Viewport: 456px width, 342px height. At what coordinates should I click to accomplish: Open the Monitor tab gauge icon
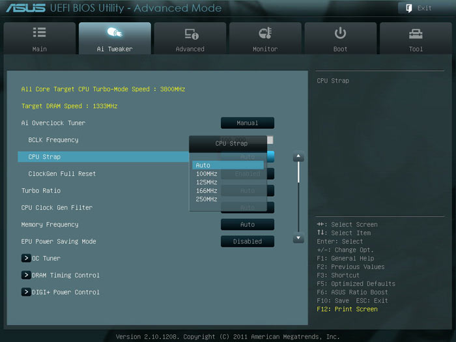click(265, 33)
